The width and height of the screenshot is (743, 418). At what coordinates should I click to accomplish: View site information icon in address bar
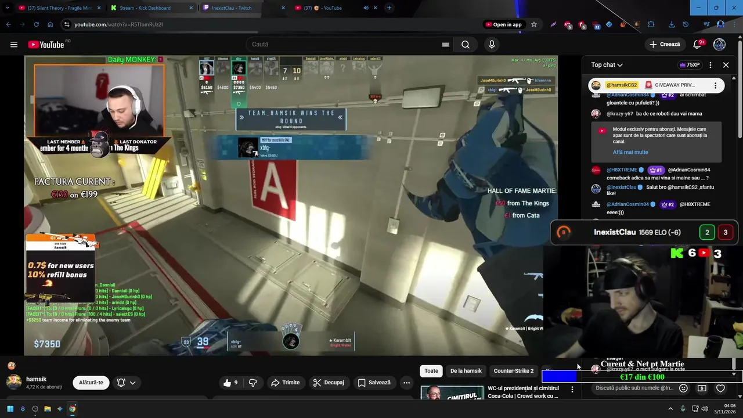[67, 24]
